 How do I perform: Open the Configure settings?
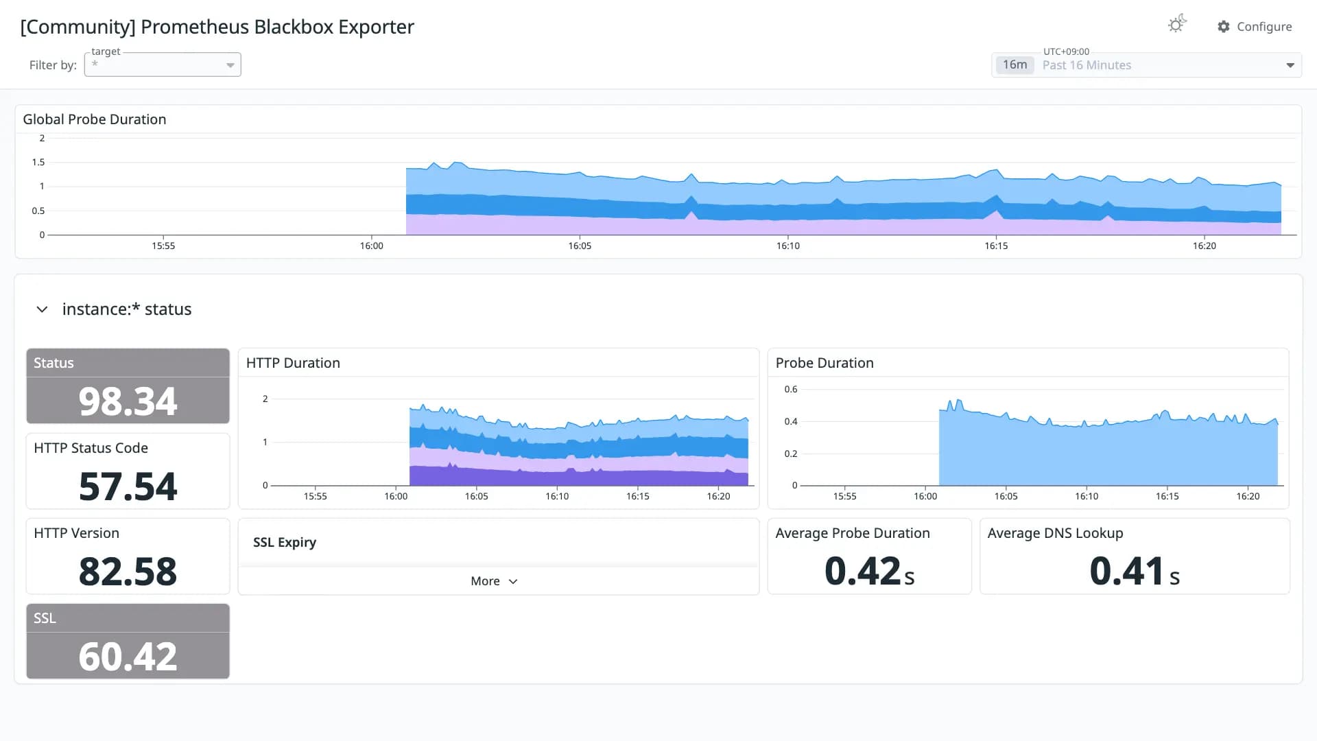1255,27
